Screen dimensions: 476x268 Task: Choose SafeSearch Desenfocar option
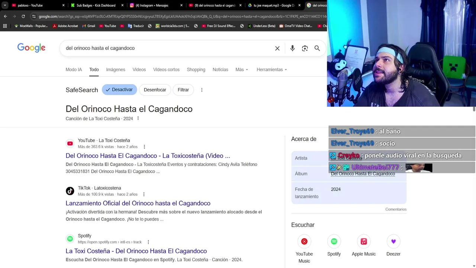[x=155, y=90]
